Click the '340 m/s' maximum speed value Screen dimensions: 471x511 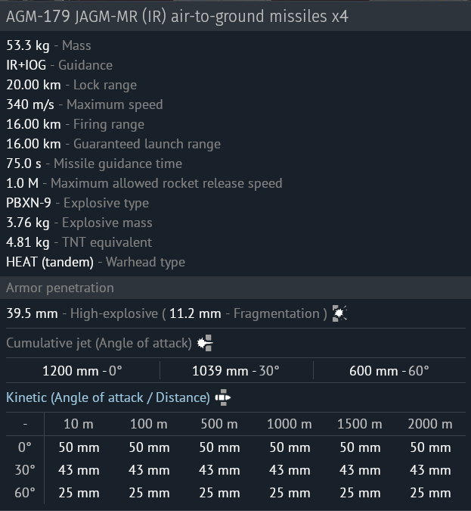pos(30,104)
